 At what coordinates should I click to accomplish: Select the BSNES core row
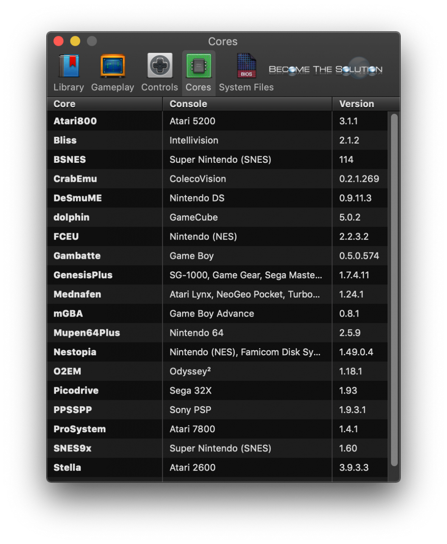pos(217,159)
